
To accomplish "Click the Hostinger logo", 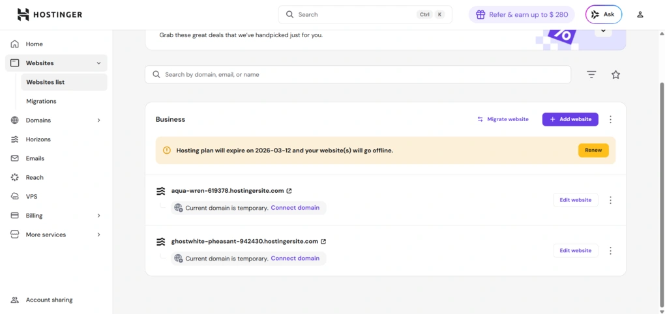I will [50, 14].
